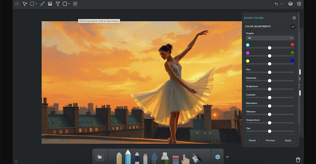The image size is (316, 164).
Task: Click the add plus circle icon
Action: (x=299, y=4)
